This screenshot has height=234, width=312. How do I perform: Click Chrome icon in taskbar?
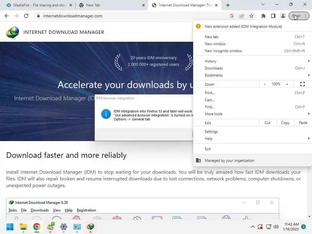point(37,227)
